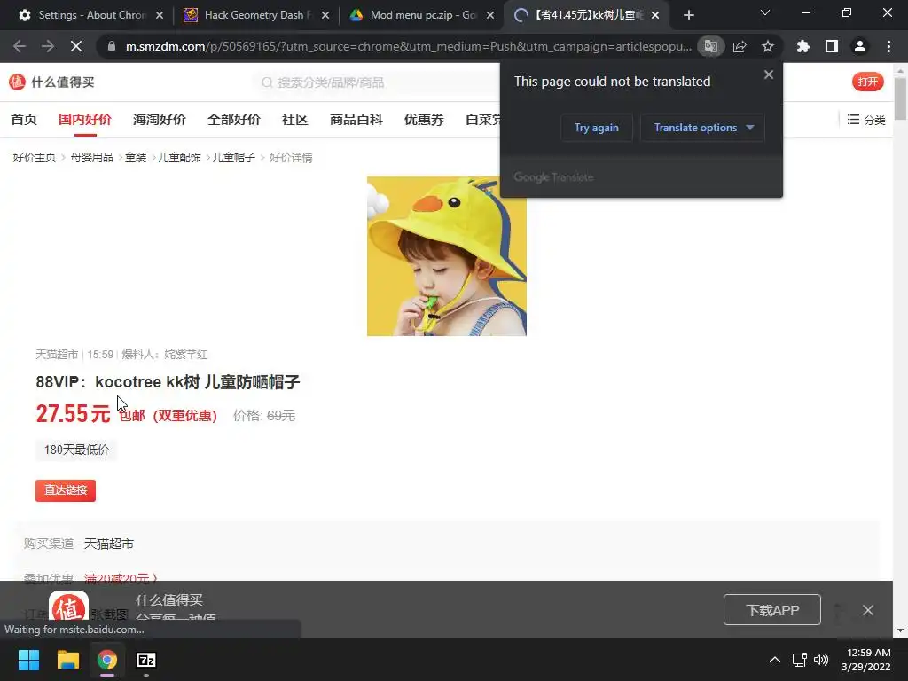Open the Windows Start menu
This screenshot has height=681, width=908.
[28, 660]
